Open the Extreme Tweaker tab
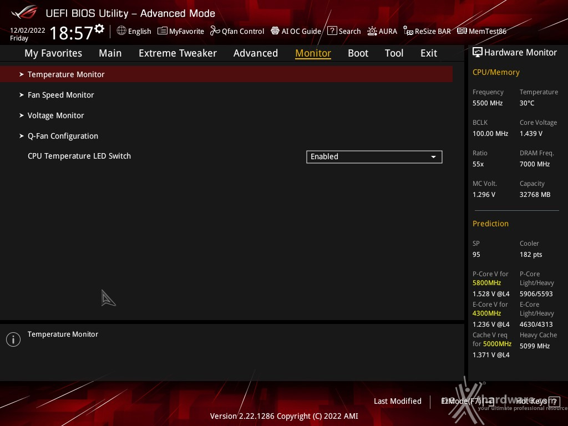This screenshot has height=426, width=568. (177, 53)
